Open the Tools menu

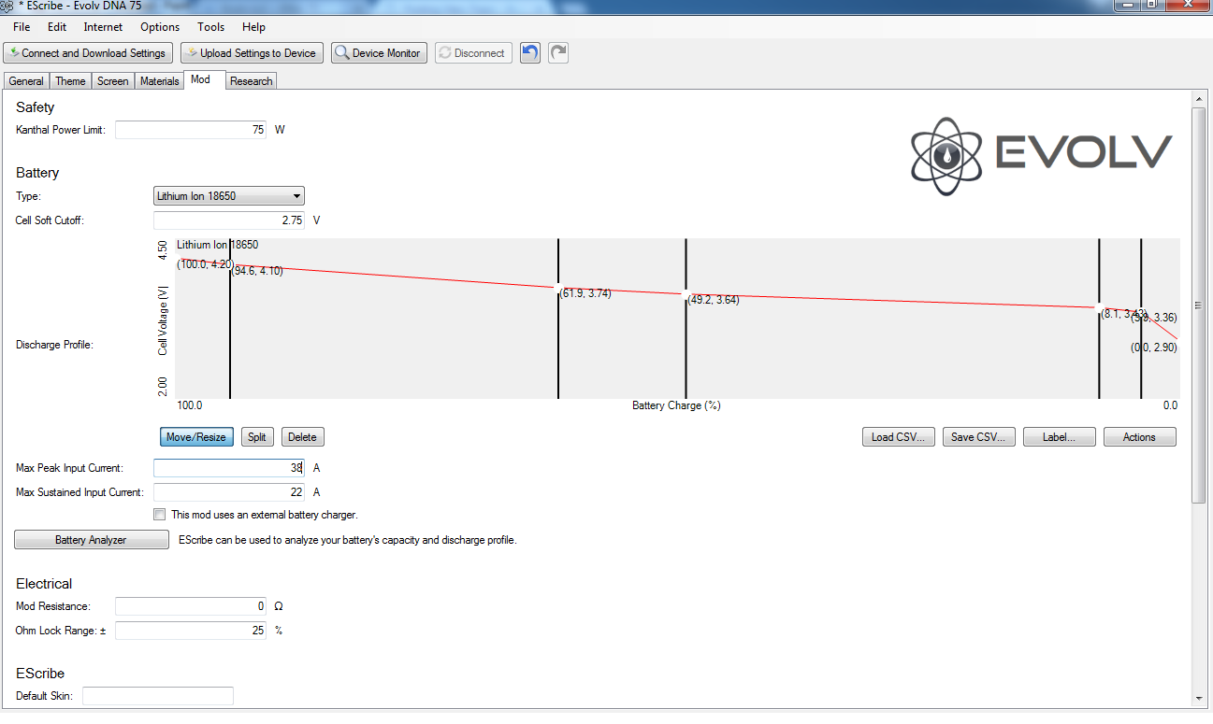210,27
